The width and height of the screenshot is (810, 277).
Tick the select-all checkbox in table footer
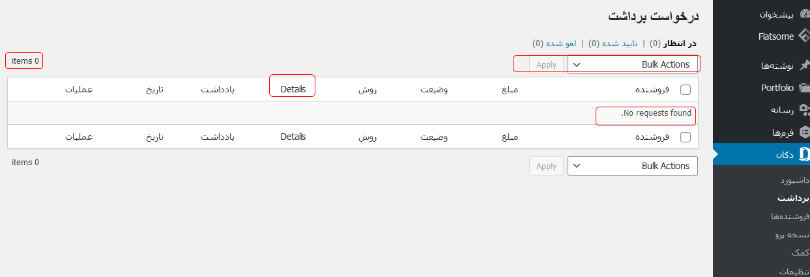click(685, 137)
